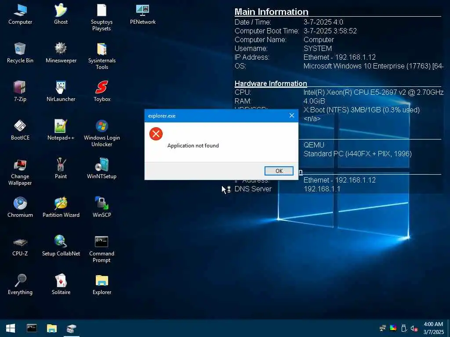Open the command prompt taskbar icon

pos(32,328)
